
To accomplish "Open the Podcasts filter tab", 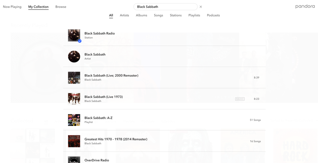I will [x=213, y=15].
